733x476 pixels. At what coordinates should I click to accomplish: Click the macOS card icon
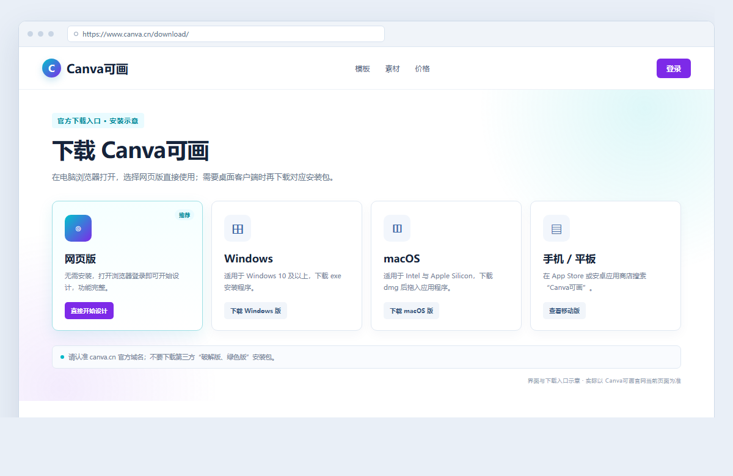(x=397, y=228)
